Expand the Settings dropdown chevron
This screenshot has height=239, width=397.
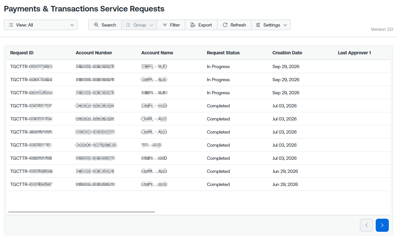click(285, 25)
